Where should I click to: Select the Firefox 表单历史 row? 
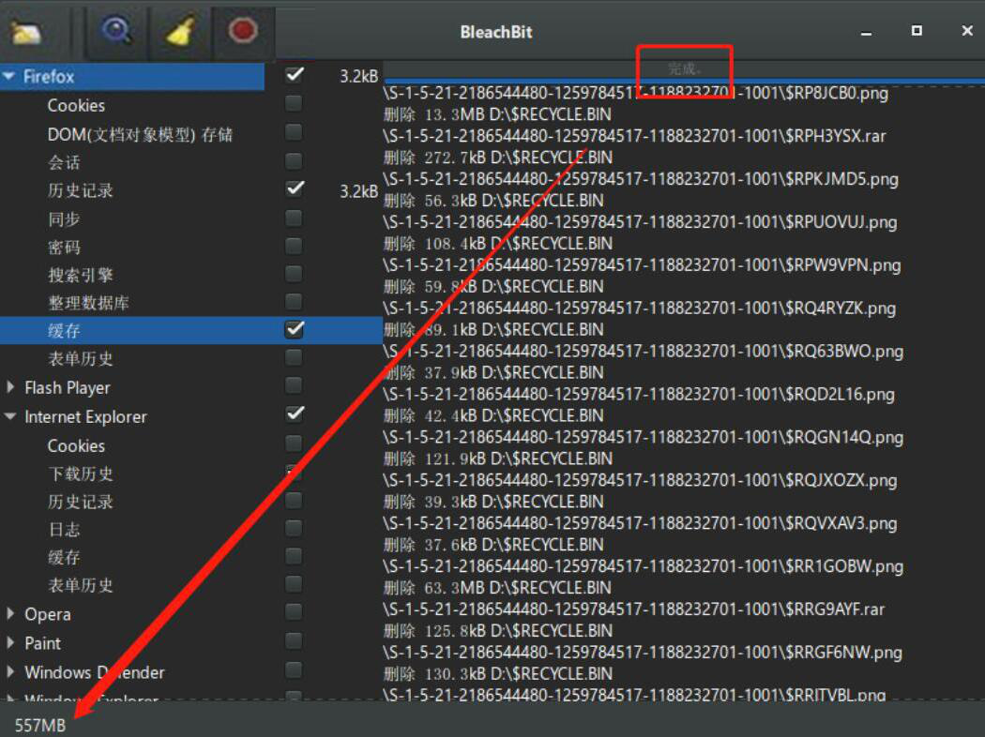(x=191, y=358)
